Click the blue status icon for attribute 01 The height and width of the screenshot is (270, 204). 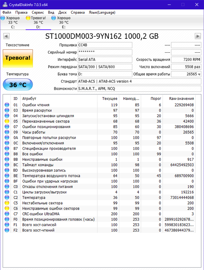7,105
